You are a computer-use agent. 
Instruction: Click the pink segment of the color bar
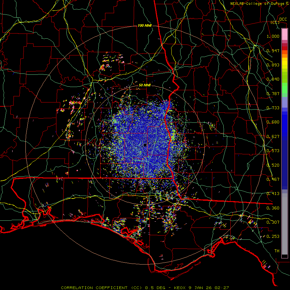pos(285,34)
